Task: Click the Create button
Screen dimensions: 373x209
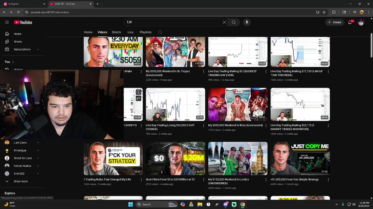Action: tap(334, 22)
